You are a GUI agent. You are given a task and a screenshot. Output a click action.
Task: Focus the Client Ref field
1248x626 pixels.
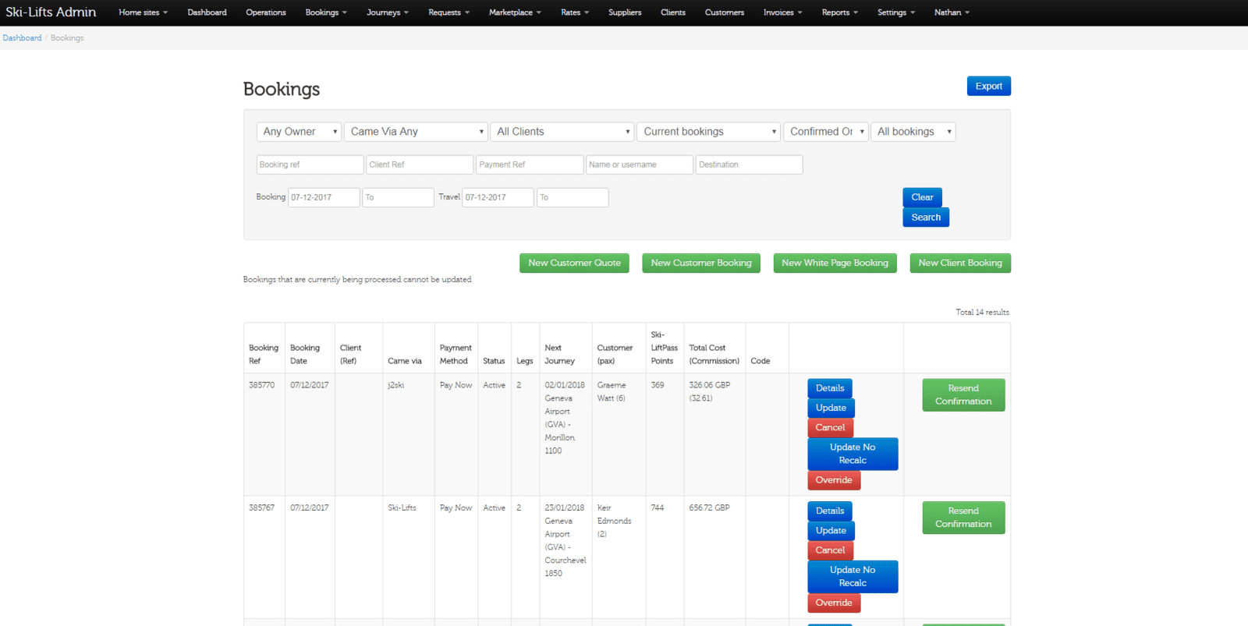(420, 164)
